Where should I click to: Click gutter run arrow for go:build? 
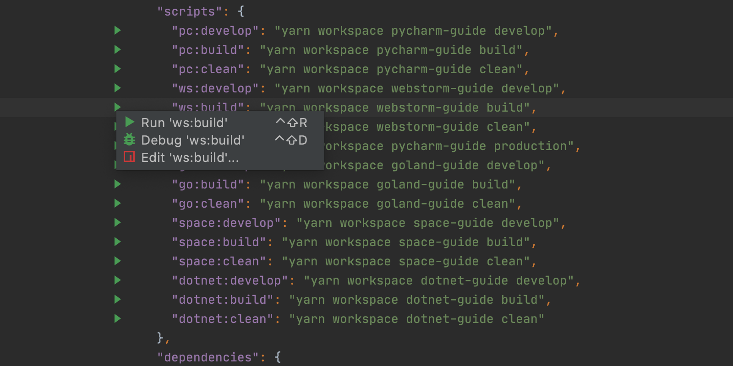click(117, 184)
